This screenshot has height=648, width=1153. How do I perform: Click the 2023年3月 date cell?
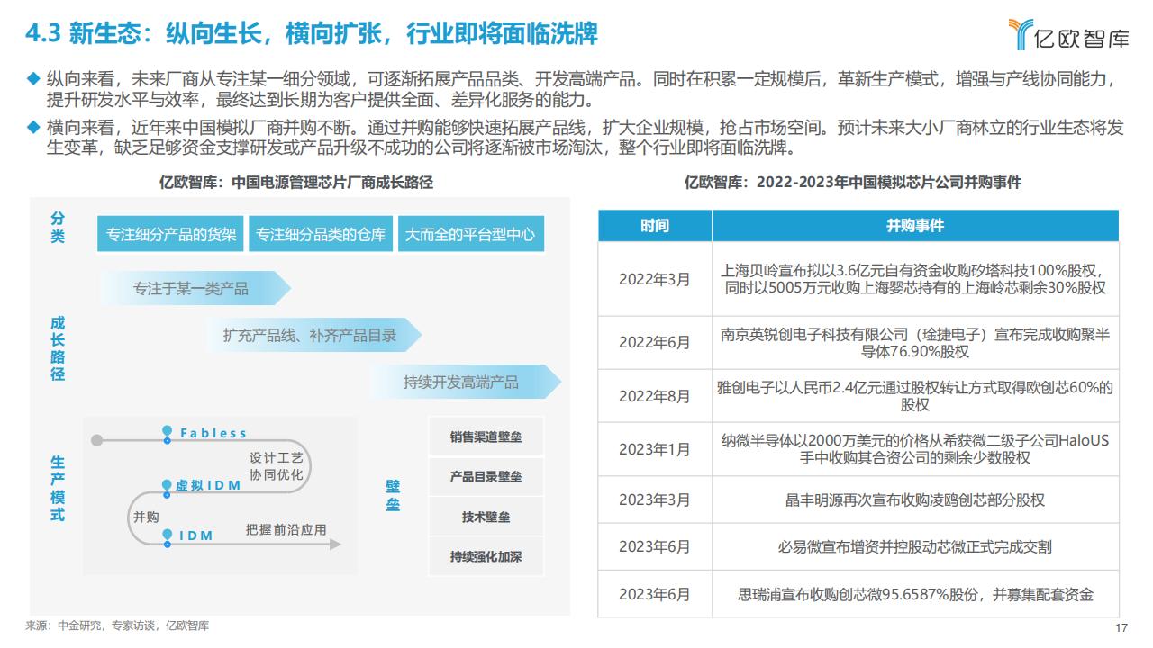pyautogui.click(x=655, y=499)
